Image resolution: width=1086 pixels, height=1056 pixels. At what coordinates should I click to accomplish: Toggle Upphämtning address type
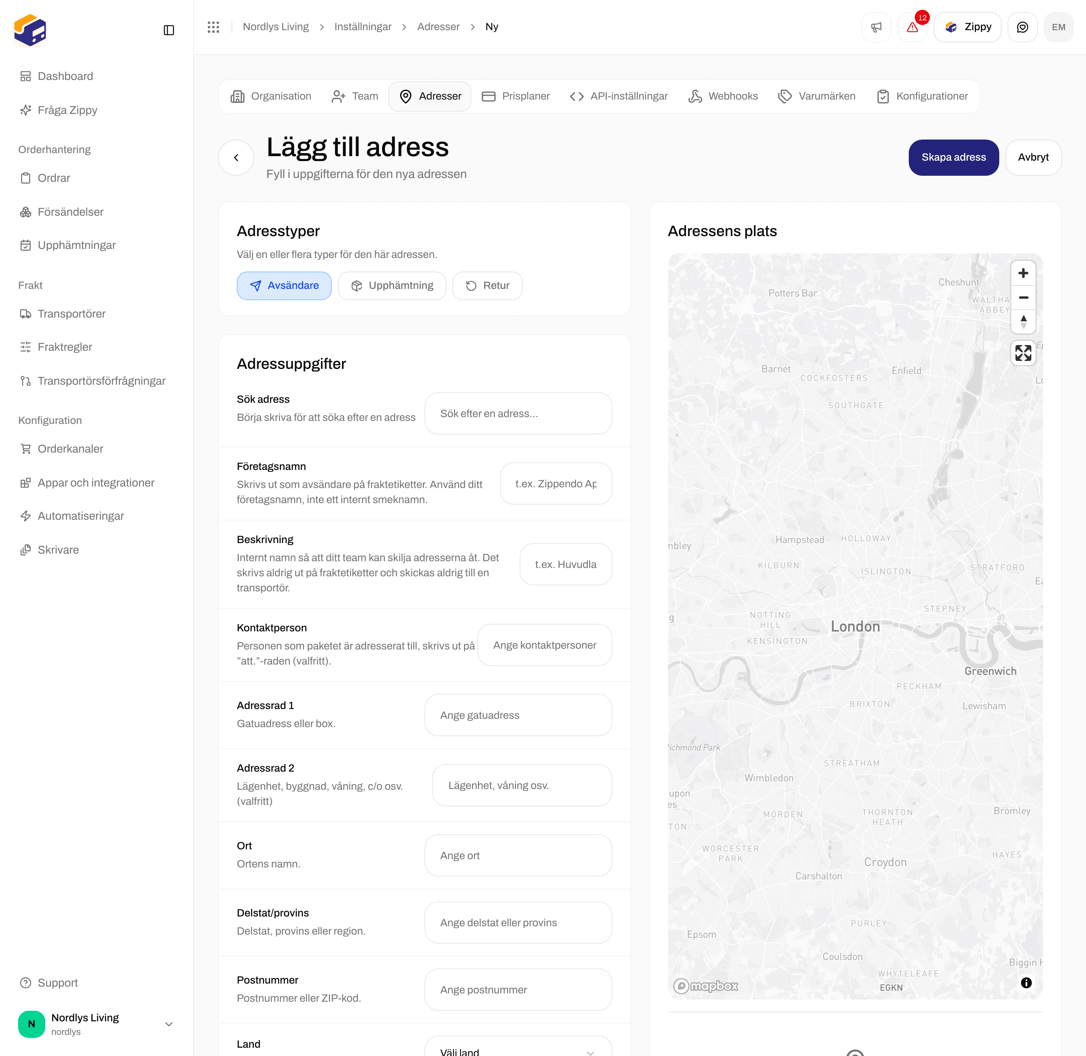click(x=392, y=285)
